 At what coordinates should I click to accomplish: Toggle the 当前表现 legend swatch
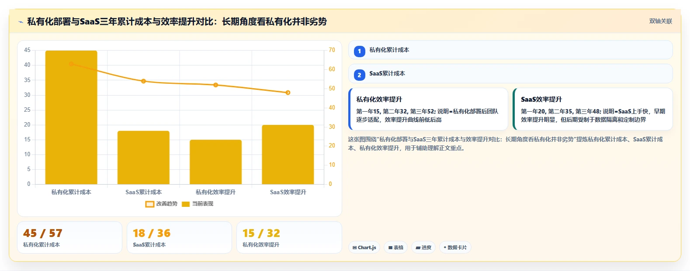click(x=186, y=204)
